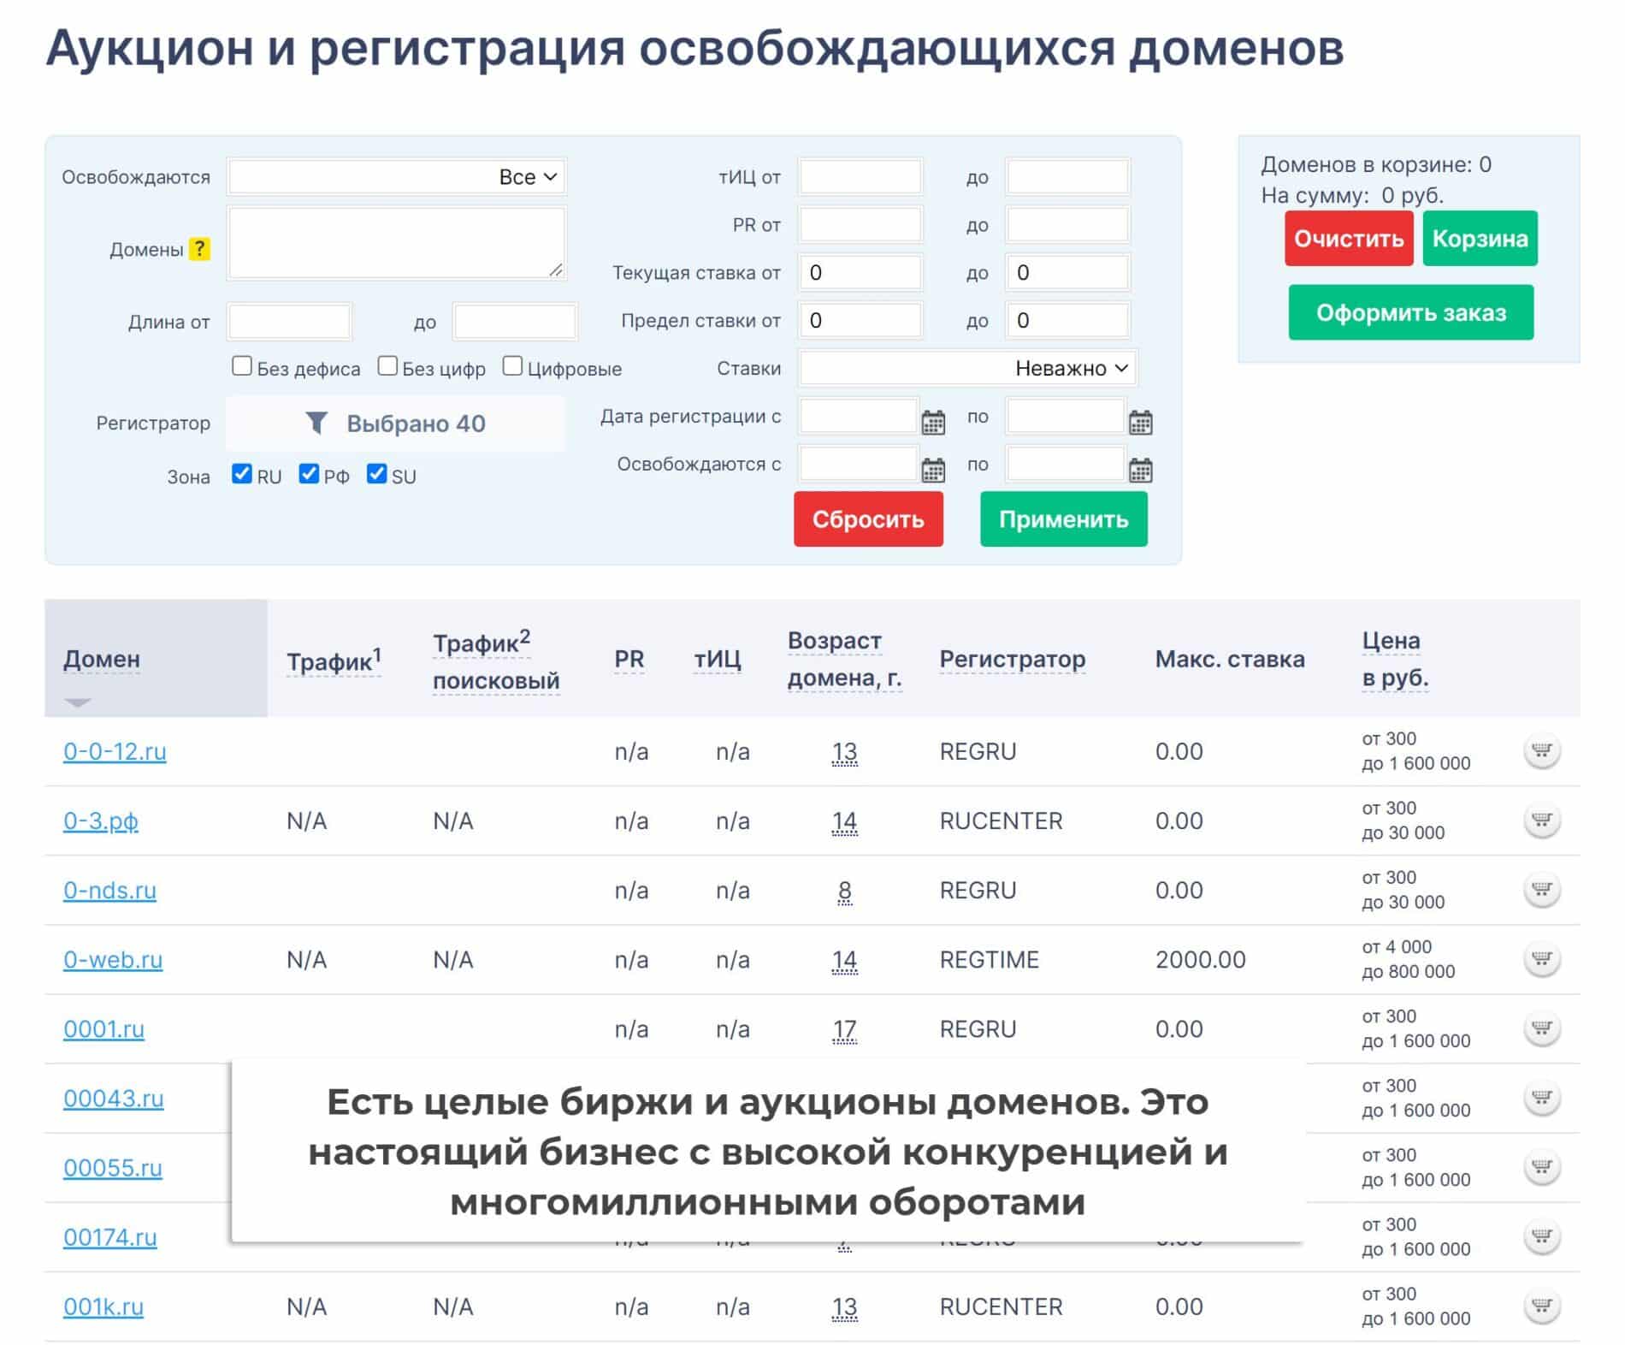Open calendar for registration date end

point(1140,422)
